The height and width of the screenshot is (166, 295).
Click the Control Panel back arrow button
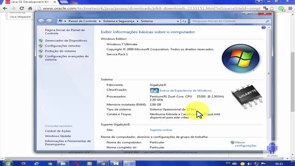click(x=41, y=21)
